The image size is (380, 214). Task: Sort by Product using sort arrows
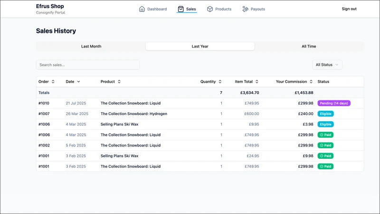coord(119,81)
